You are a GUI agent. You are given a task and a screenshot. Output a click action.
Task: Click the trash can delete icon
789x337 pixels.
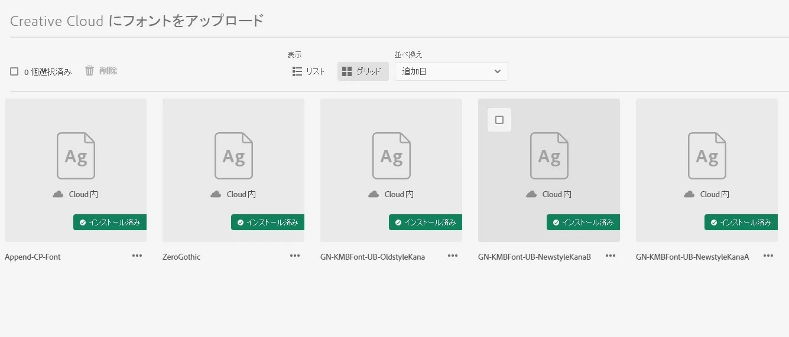[x=90, y=71]
